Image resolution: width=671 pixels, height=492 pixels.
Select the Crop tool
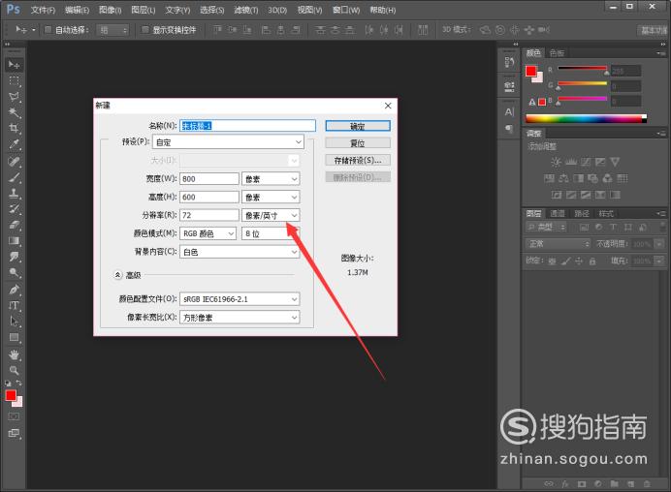point(14,128)
